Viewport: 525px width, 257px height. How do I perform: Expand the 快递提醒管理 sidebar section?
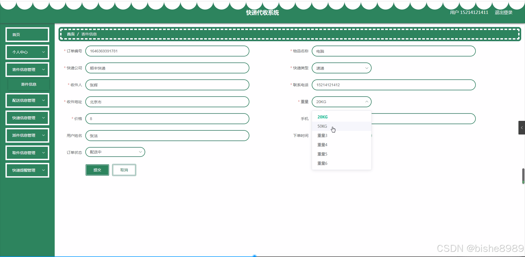tap(27, 170)
